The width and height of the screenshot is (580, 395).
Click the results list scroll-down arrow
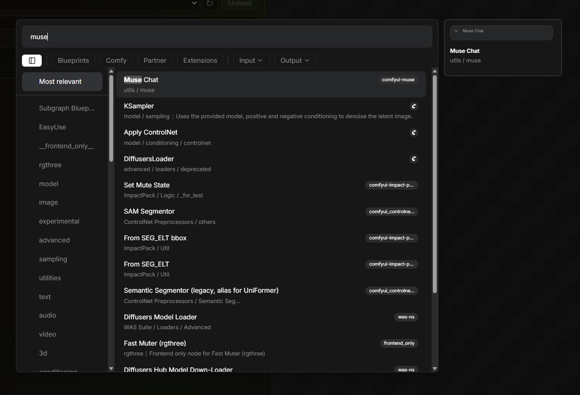click(x=435, y=368)
